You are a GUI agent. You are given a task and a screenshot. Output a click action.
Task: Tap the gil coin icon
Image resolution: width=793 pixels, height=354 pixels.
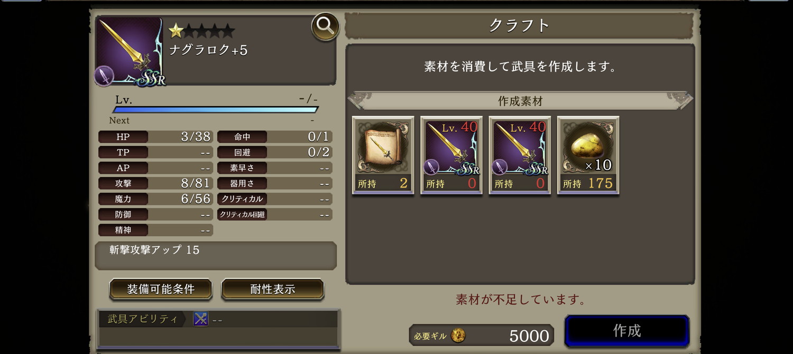(458, 335)
